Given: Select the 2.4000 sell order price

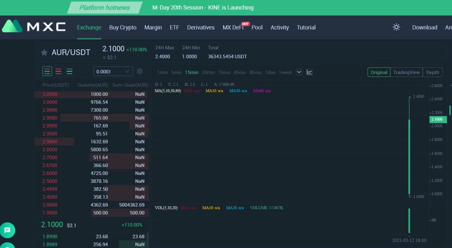Looking at the screenshot, I should [x=50, y=197].
